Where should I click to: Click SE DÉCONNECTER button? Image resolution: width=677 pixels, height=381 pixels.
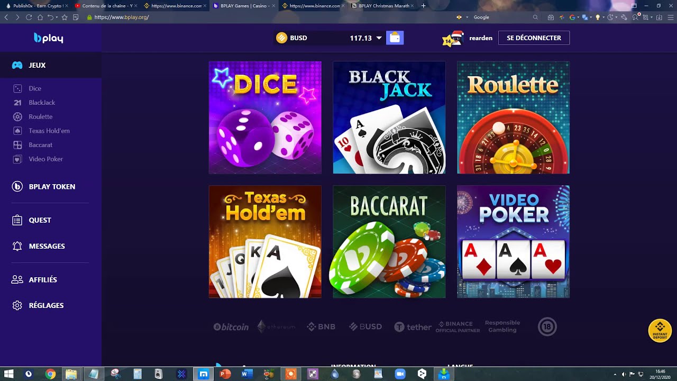click(534, 38)
